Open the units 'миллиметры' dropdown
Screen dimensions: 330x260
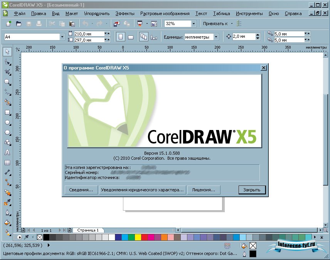(216, 37)
